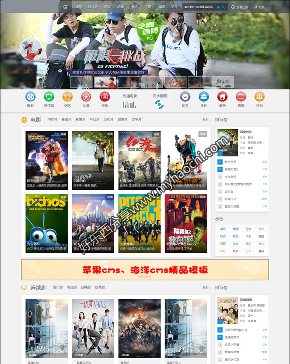Open 同桌的你 top ranking thumbnail
This screenshot has width=290, height=364.
coord(228,142)
